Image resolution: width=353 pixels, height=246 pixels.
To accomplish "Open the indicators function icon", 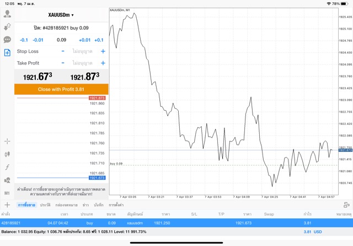I will (x=7, y=167).
